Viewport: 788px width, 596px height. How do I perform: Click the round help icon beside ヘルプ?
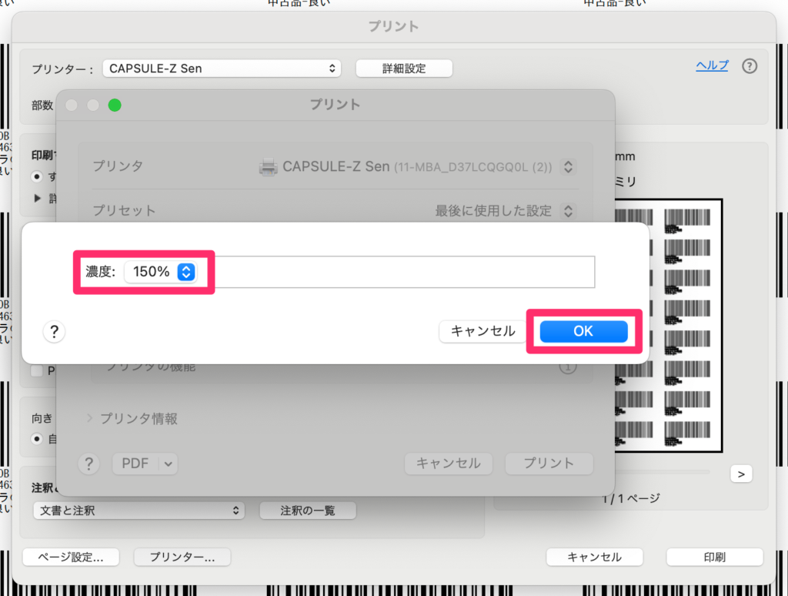tap(750, 66)
